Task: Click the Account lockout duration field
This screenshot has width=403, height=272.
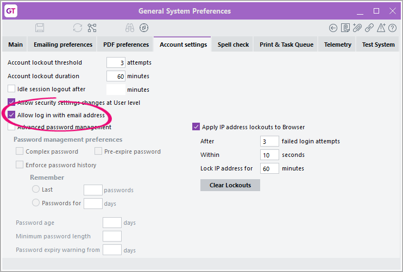Action: tap(116, 77)
